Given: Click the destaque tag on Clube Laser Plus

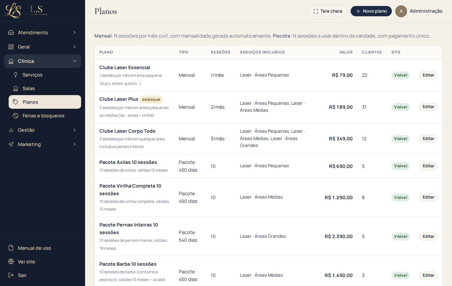Looking at the screenshot, I should pyautogui.click(x=151, y=99).
